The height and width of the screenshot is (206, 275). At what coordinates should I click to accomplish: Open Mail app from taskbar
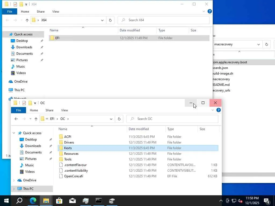[73, 201]
